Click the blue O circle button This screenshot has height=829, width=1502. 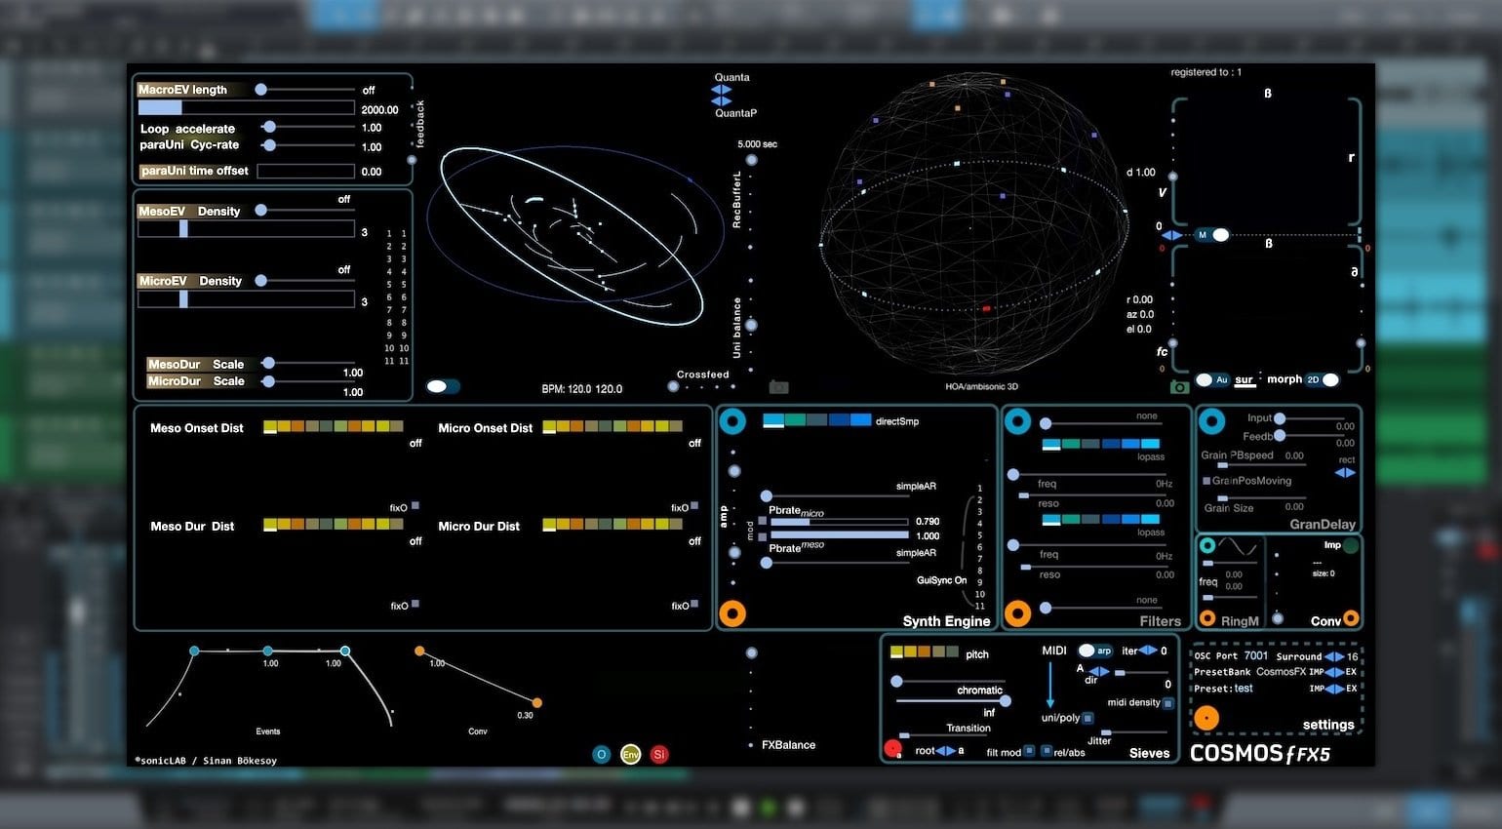(x=602, y=754)
